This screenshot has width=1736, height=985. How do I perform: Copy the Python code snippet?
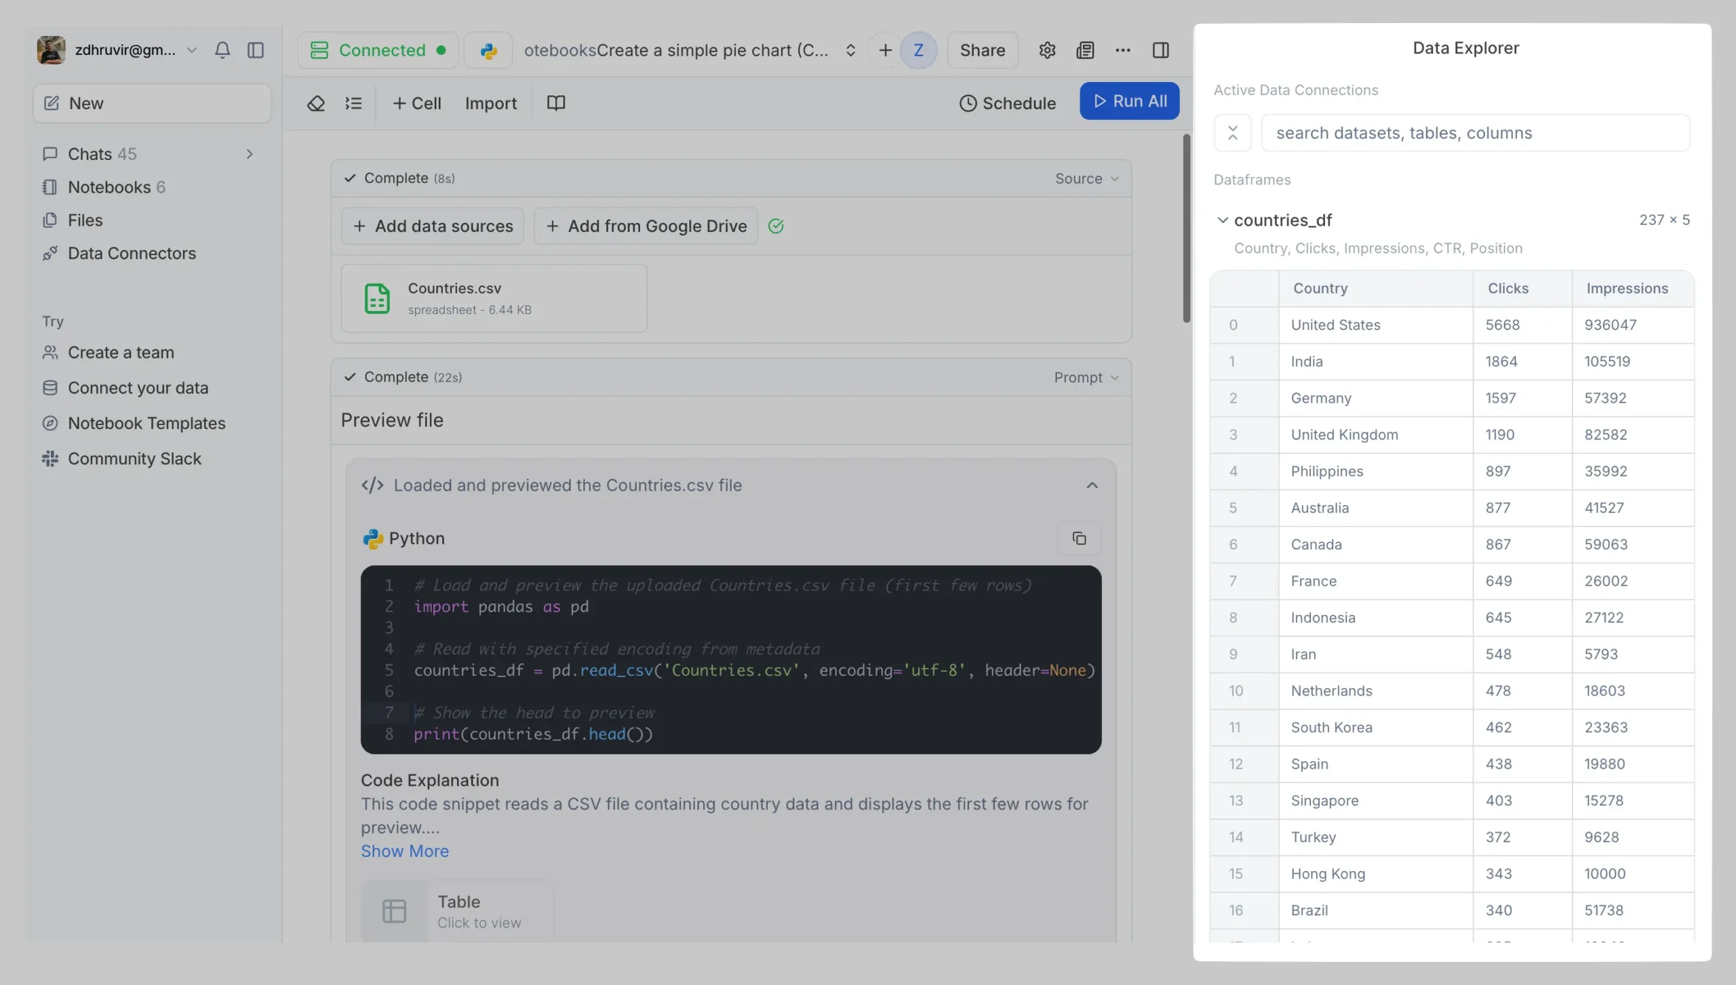tap(1079, 538)
